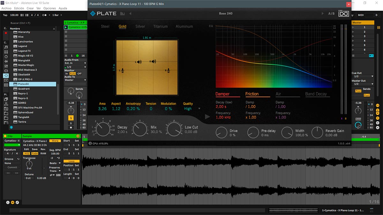Open the Plate preset browser folder icon

(x=123, y=14)
